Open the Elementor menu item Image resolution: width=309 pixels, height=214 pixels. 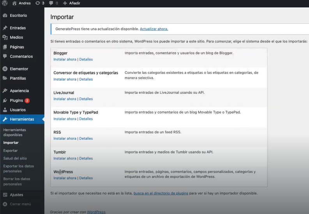click(19, 69)
